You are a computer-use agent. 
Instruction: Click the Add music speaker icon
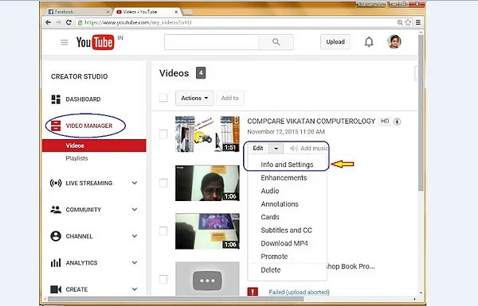click(293, 148)
